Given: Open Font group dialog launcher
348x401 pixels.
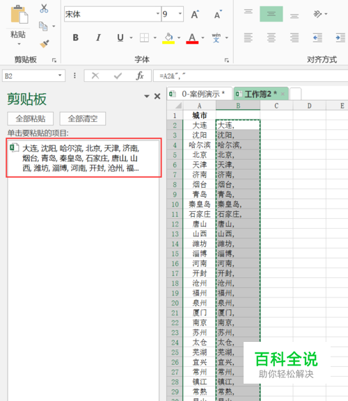Looking at the screenshot, I should coord(227,60).
